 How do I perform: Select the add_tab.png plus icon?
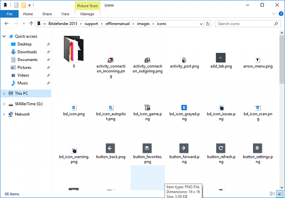(x=220, y=58)
